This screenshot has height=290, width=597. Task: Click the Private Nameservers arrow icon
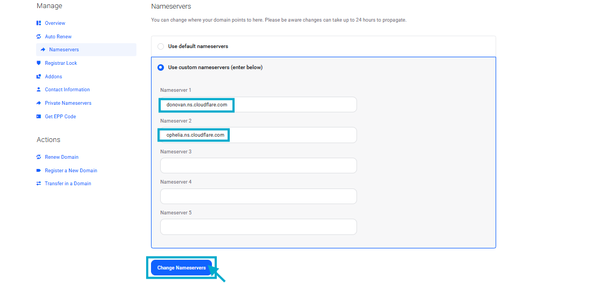[x=38, y=103]
